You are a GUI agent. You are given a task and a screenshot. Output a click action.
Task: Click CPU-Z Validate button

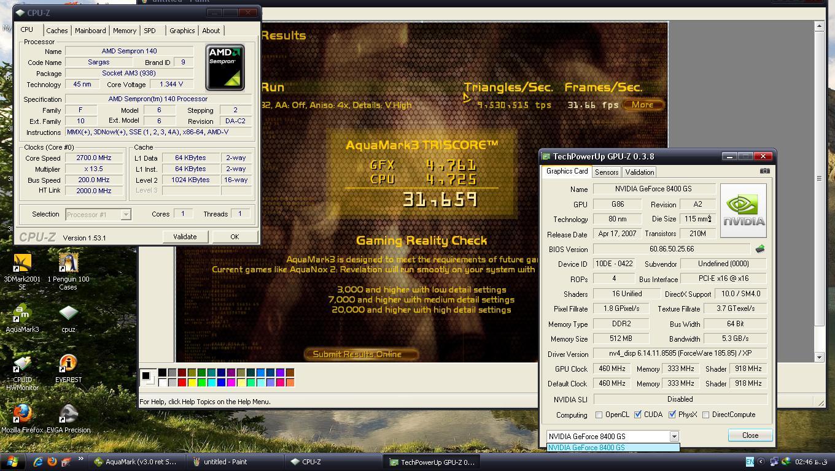(x=185, y=237)
